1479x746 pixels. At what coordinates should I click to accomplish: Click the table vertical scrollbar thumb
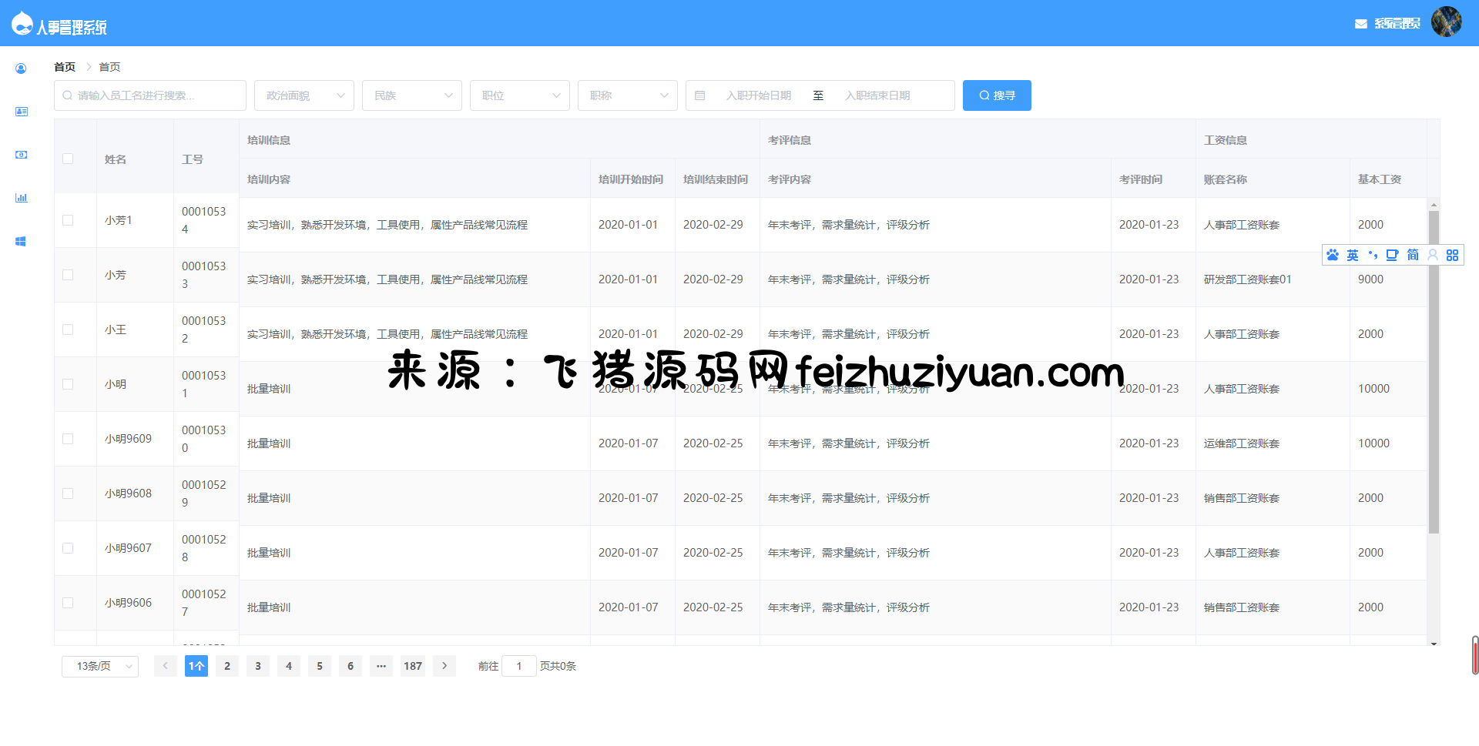[1434, 370]
